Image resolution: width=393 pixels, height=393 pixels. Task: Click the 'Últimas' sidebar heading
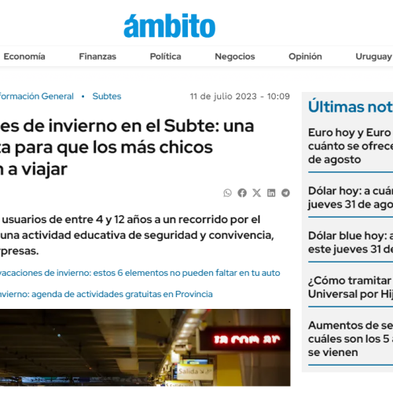(x=351, y=107)
